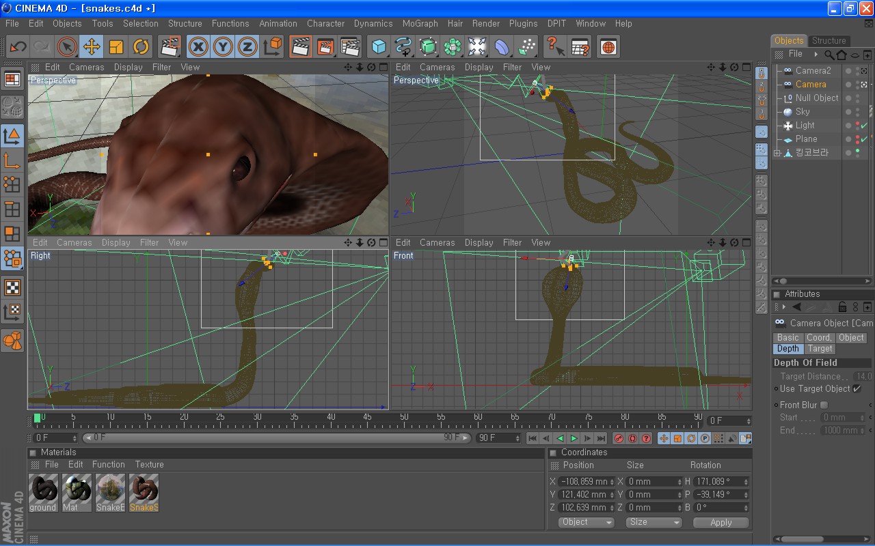The image size is (875, 546).
Task: Toggle the Y axis lock
Action: coord(223,47)
